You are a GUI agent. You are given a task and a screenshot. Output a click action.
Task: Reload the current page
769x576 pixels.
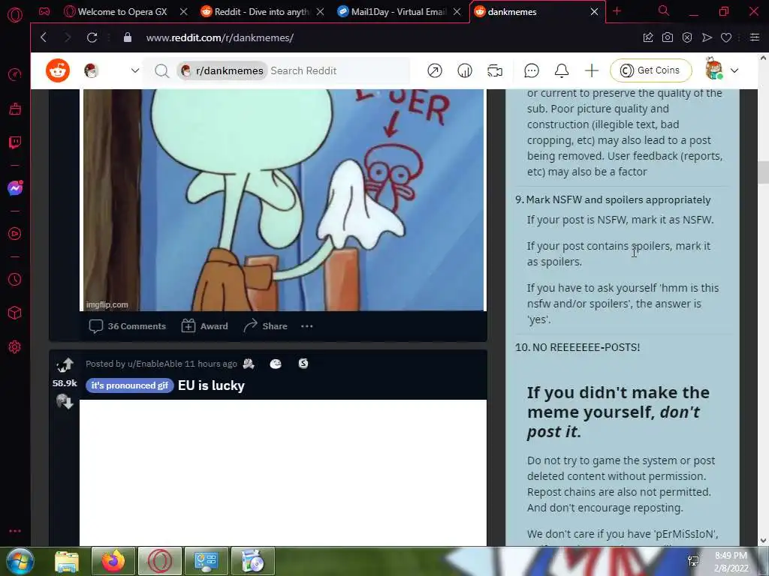click(92, 37)
